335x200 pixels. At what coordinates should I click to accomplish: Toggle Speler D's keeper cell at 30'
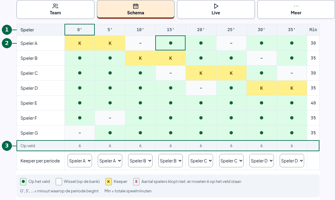pyautogui.click(x=262, y=88)
